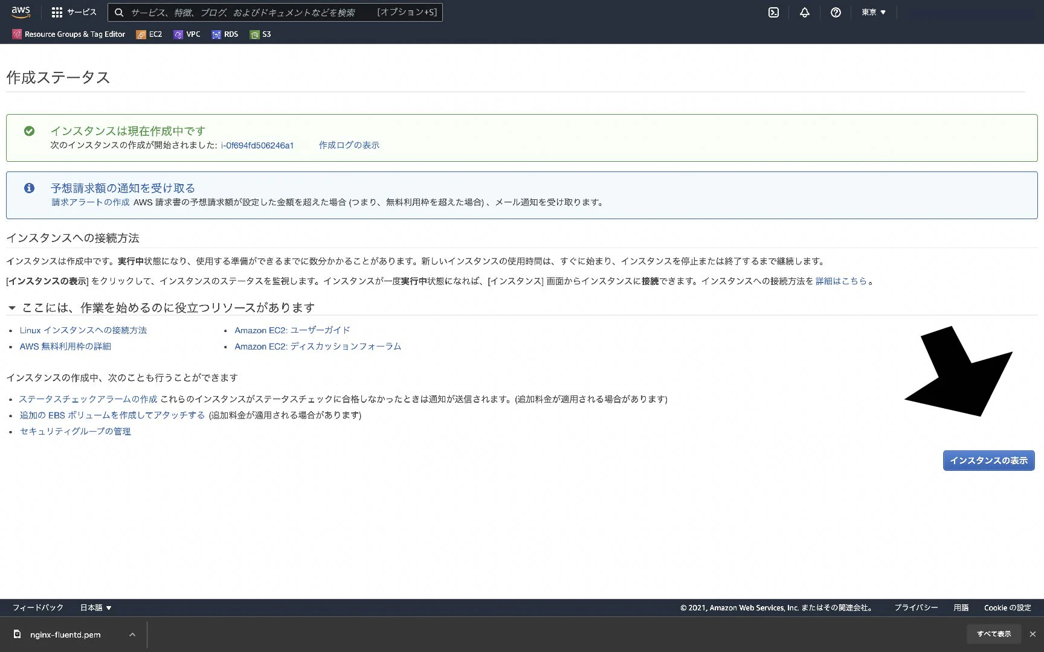Image resolution: width=1044 pixels, height=652 pixels.
Task: Focus the services search field
Action: 275,12
